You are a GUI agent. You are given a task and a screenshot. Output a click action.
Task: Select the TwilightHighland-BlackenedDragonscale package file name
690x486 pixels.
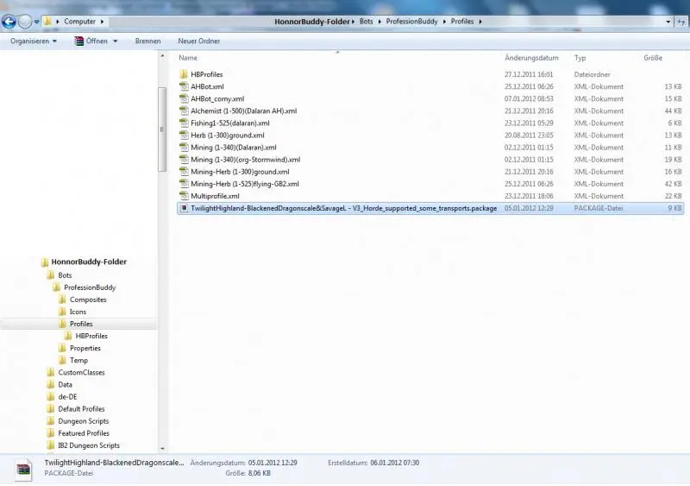(343, 208)
